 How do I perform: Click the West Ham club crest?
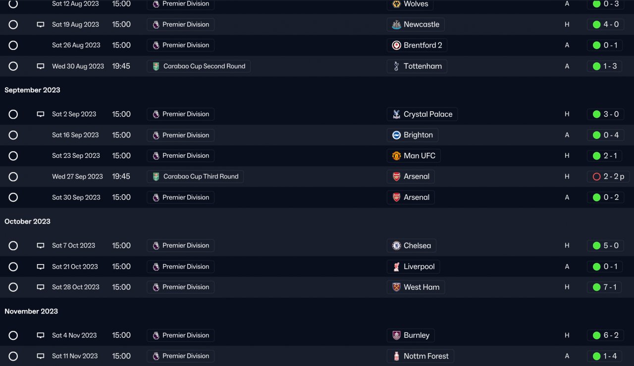[396, 287]
